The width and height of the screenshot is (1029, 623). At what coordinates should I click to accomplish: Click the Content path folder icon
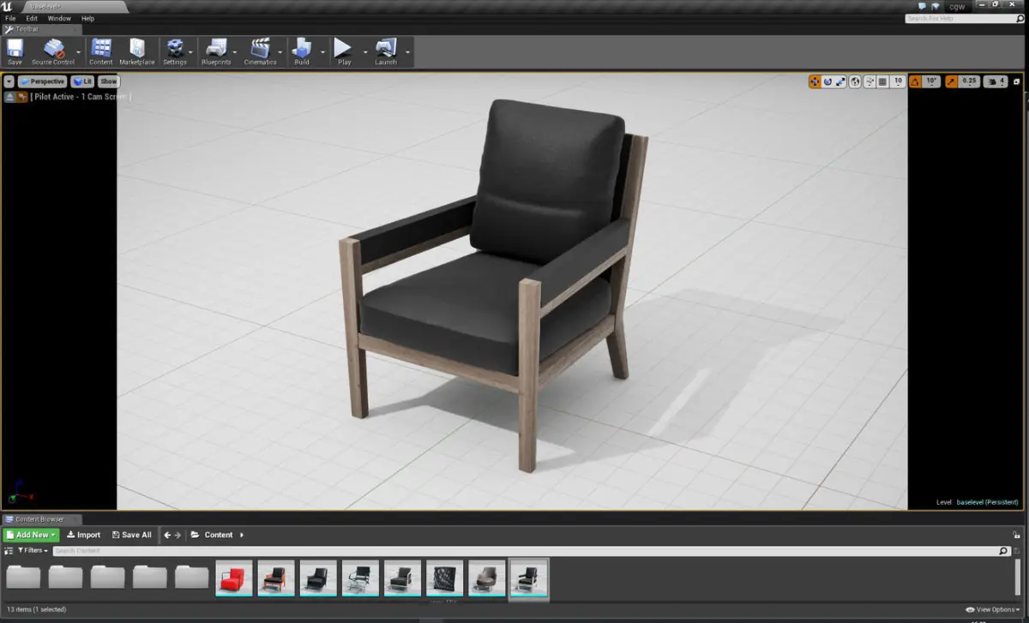click(196, 535)
